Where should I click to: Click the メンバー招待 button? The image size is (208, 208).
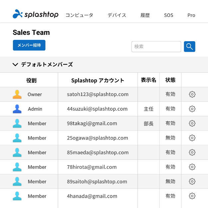29,45
